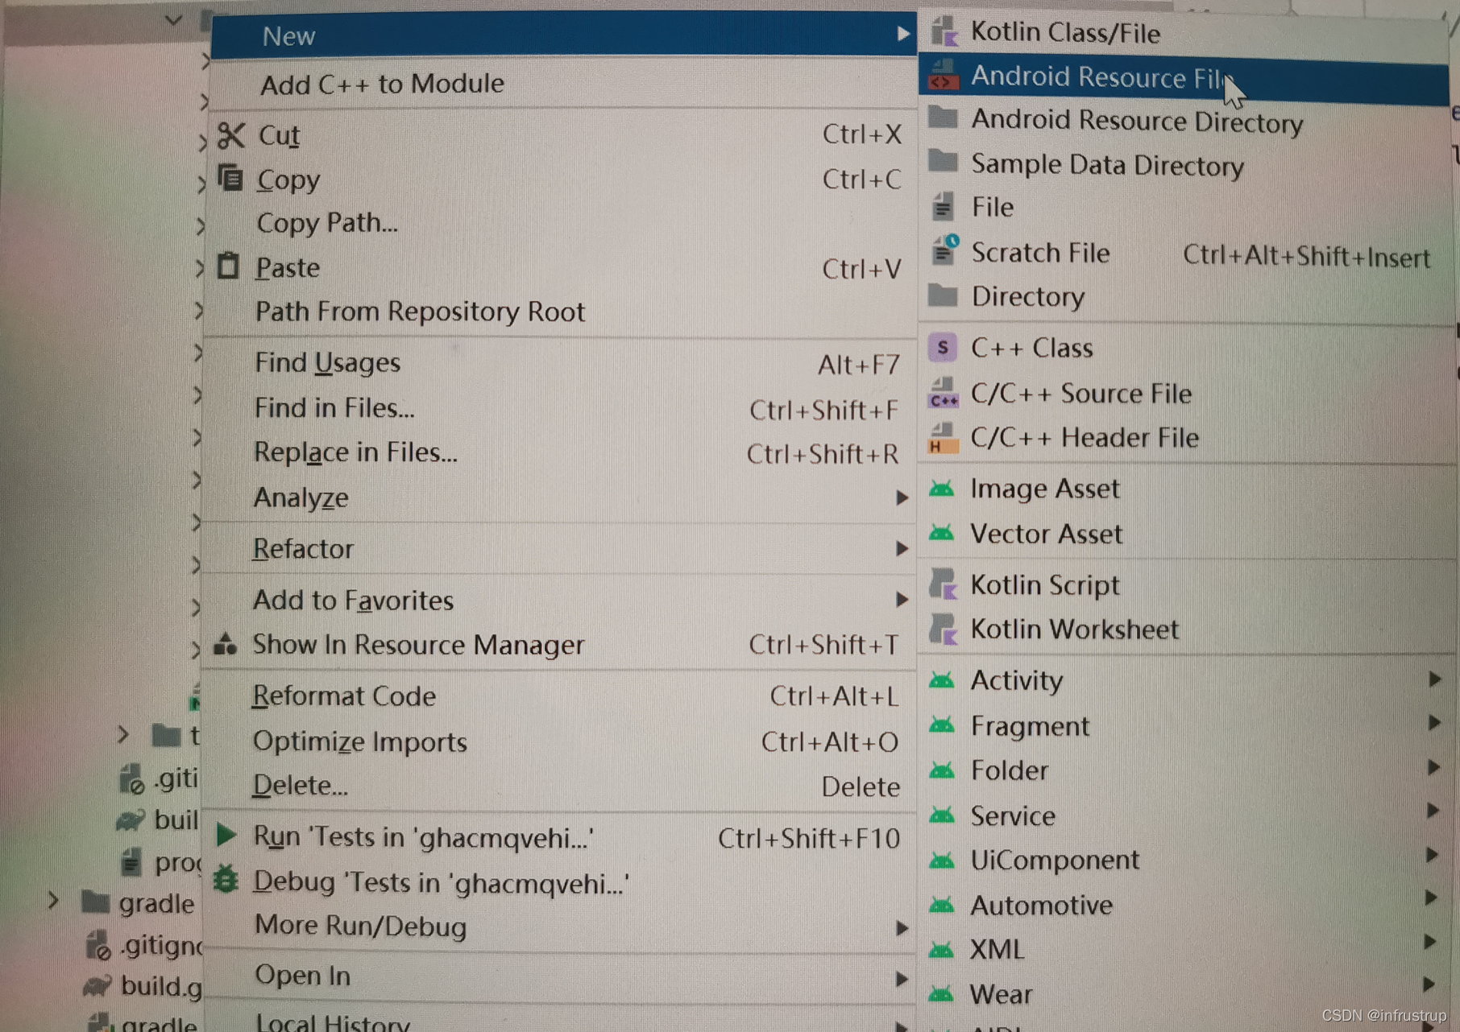
Task: Expand the More Run/Debug submenu arrow
Action: (x=902, y=928)
